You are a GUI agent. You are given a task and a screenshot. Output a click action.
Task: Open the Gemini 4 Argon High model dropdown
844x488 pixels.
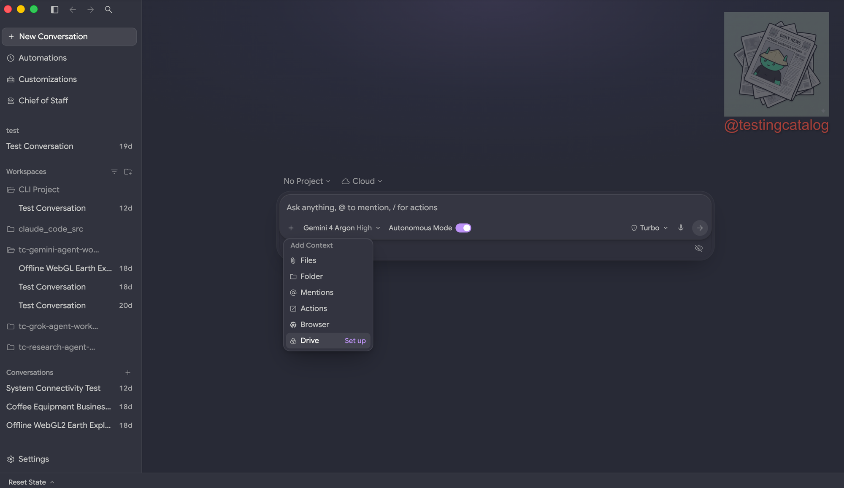click(341, 228)
